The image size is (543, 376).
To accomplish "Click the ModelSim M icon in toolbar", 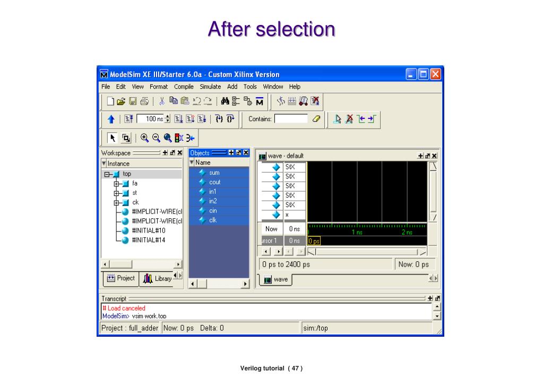I will click(x=260, y=101).
